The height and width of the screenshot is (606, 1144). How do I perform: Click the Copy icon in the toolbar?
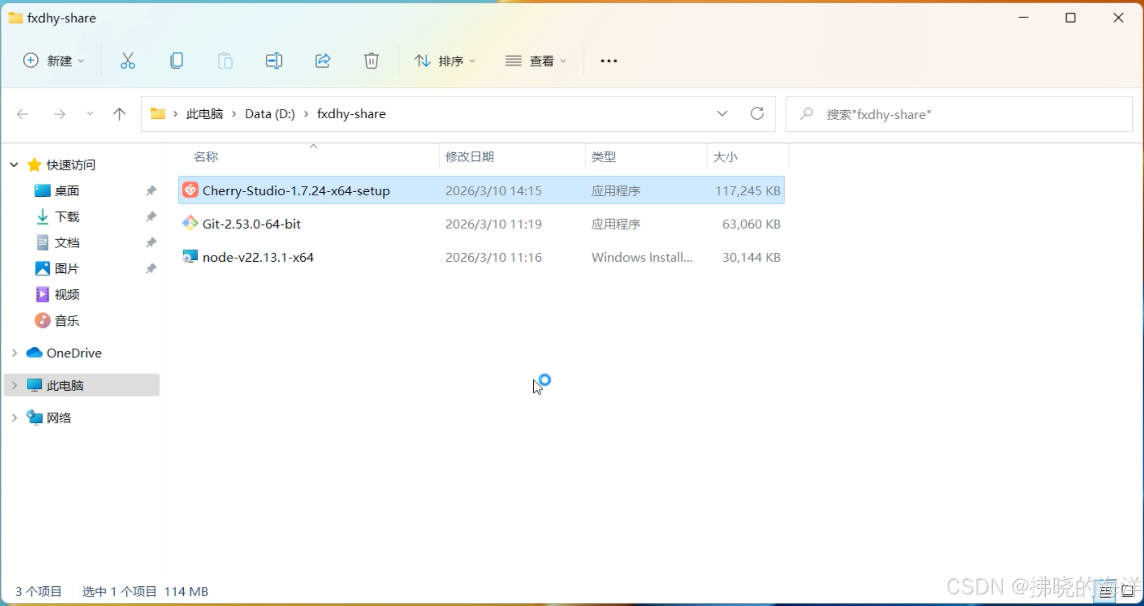tap(177, 60)
